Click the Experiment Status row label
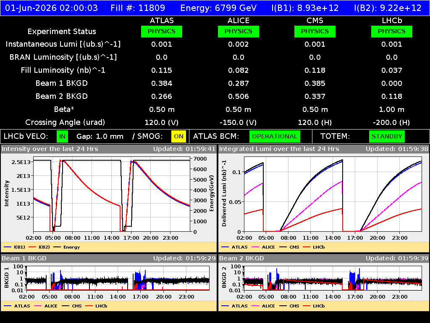 (62, 32)
